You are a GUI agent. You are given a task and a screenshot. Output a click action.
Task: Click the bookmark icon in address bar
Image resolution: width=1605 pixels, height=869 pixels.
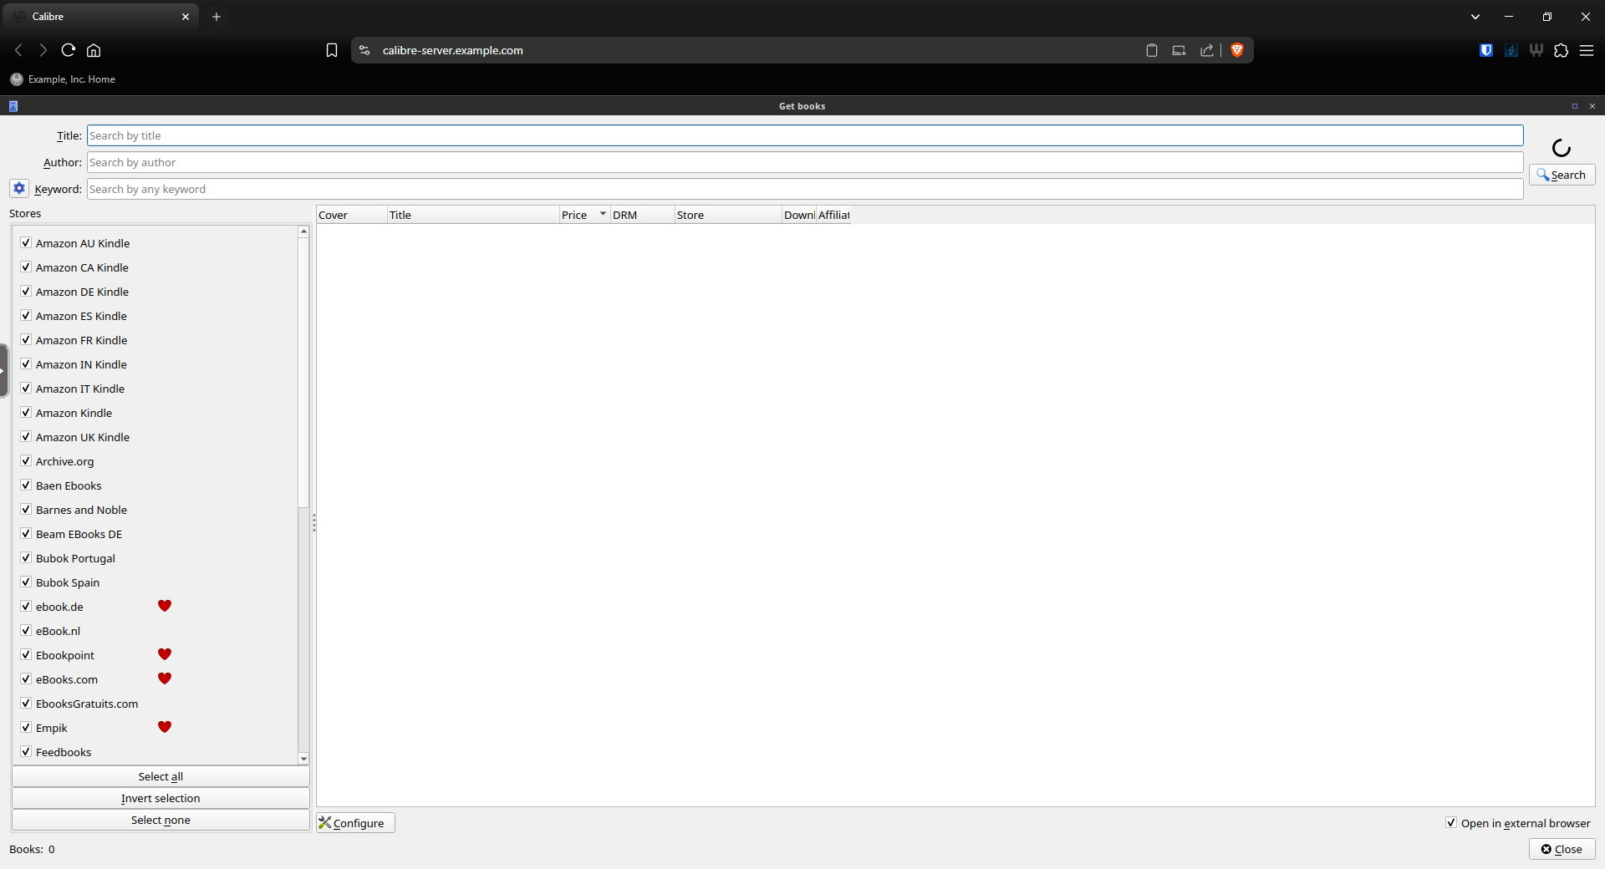click(x=332, y=50)
